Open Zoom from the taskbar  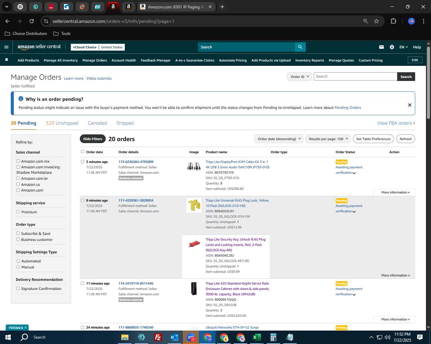click(x=191, y=337)
